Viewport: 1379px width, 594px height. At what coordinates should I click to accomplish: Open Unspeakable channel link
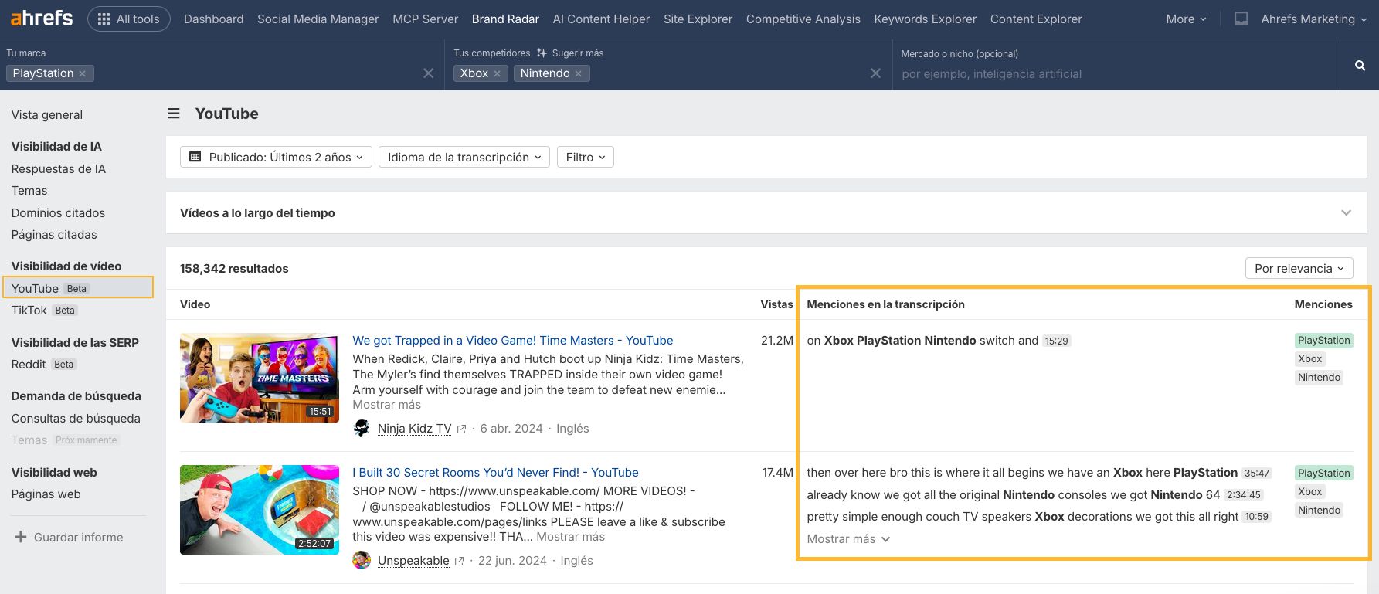413,561
